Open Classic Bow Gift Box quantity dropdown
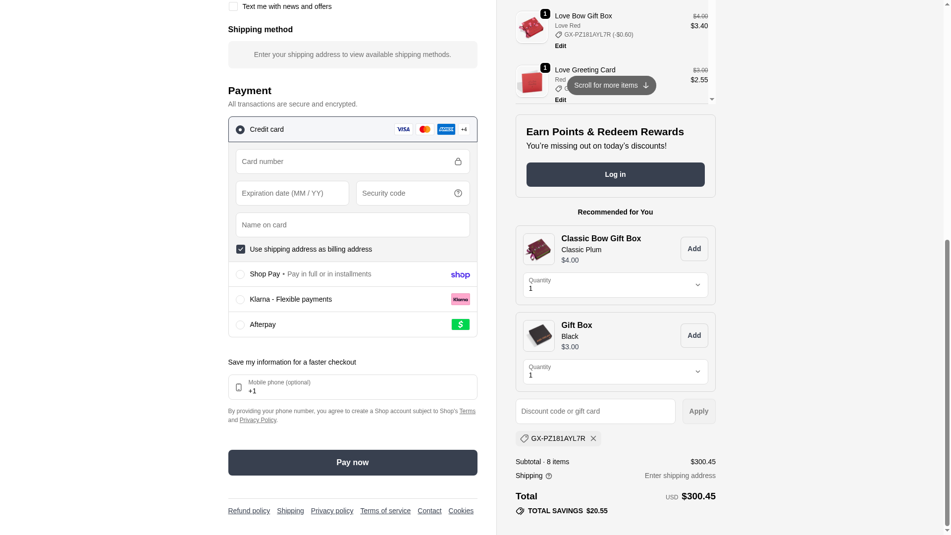The width and height of the screenshot is (951, 535). tap(615, 285)
